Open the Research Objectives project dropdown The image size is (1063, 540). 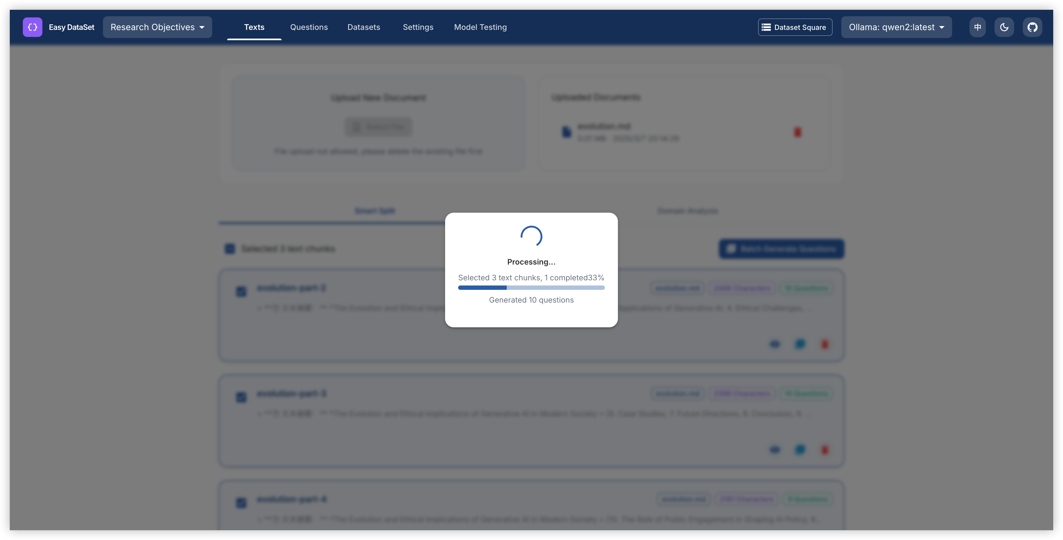(157, 27)
